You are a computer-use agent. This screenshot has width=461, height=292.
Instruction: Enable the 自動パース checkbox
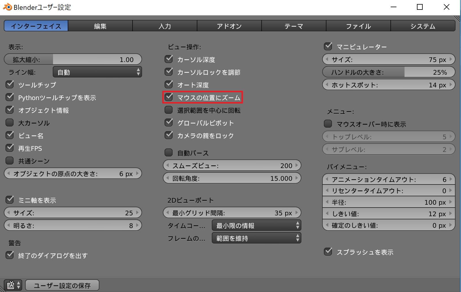pos(169,152)
